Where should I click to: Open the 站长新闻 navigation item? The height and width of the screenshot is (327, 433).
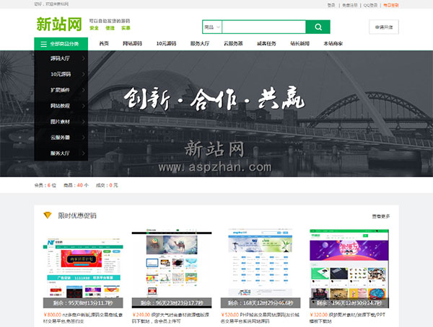coord(300,43)
